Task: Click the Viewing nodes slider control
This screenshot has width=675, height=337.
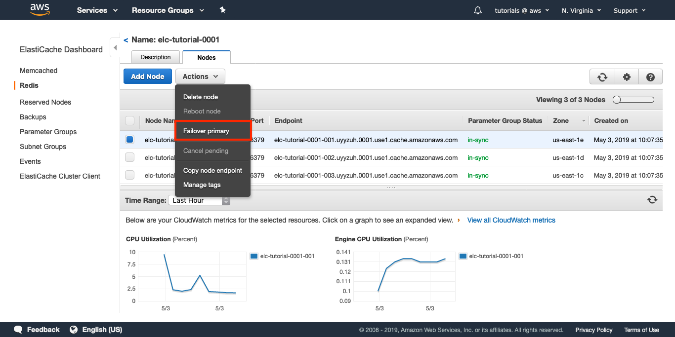Action: coord(633,100)
